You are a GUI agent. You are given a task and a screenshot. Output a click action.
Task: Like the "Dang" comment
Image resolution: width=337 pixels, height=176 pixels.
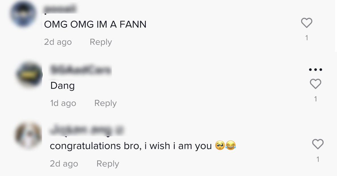coord(315,84)
